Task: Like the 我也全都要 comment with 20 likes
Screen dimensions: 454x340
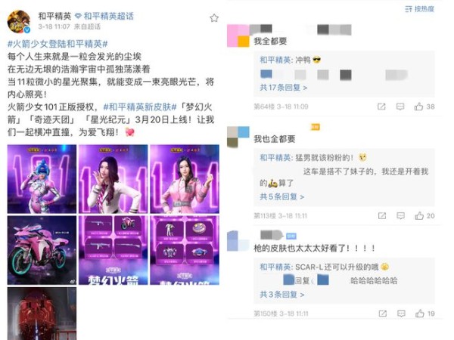Action: (419, 215)
